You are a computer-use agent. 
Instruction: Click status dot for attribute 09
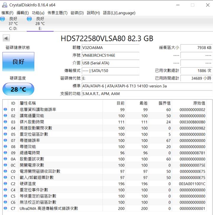tap(5, 152)
